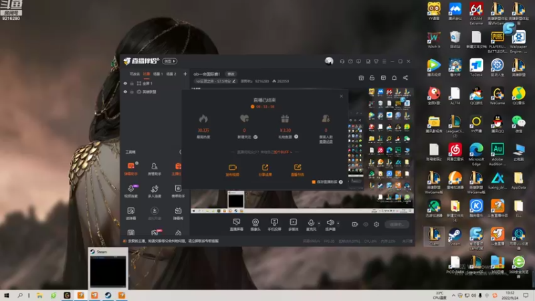Viewport: 535px width, 301px height.
Task: Click the 修改 button next to stream title
Action: coord(231,74)
